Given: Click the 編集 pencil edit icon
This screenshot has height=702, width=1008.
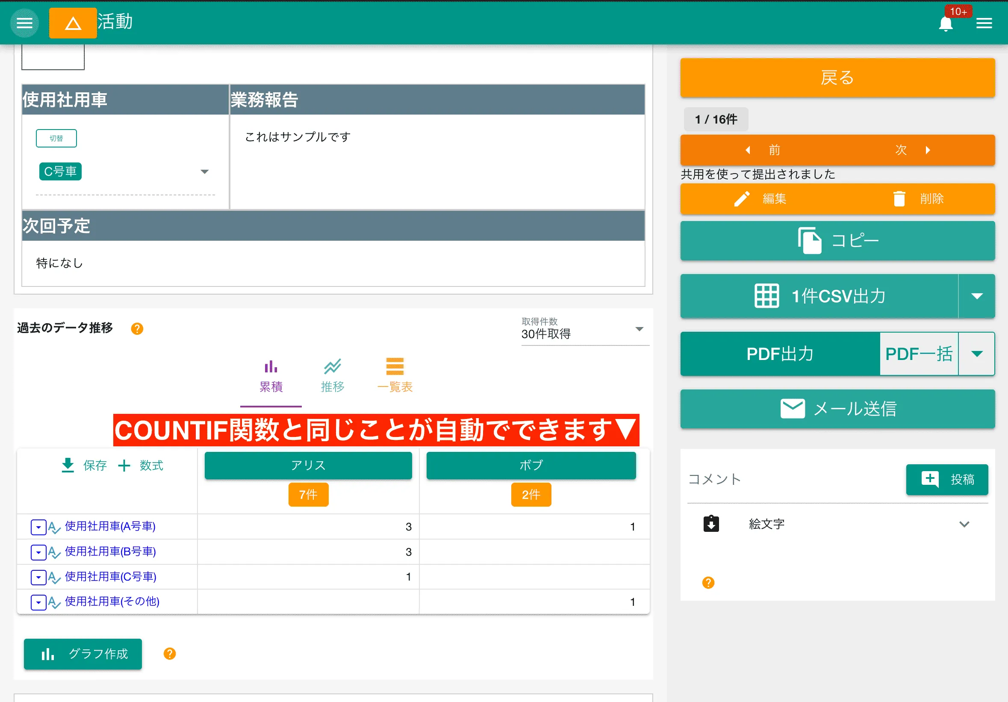Looking at the screenshot, I should [742, 198].
